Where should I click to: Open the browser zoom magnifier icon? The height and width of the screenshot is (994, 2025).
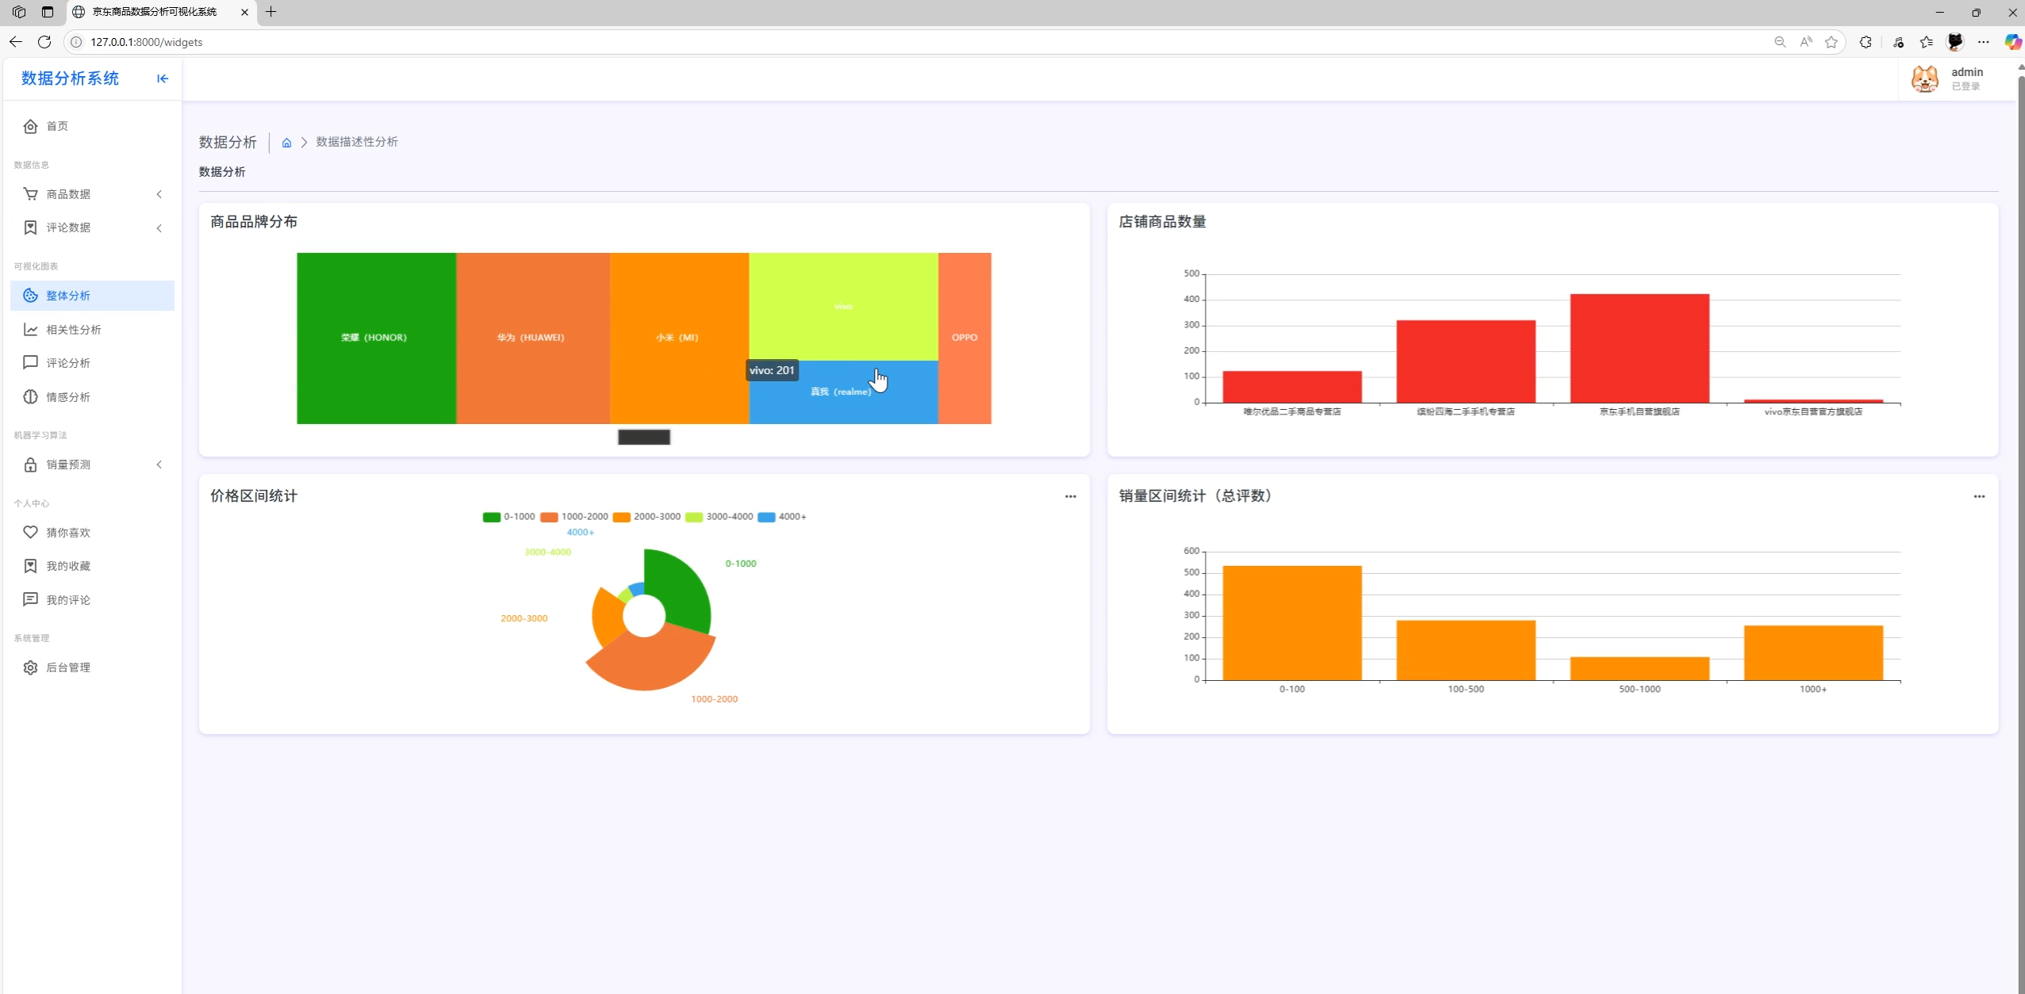pos(1780,42)
